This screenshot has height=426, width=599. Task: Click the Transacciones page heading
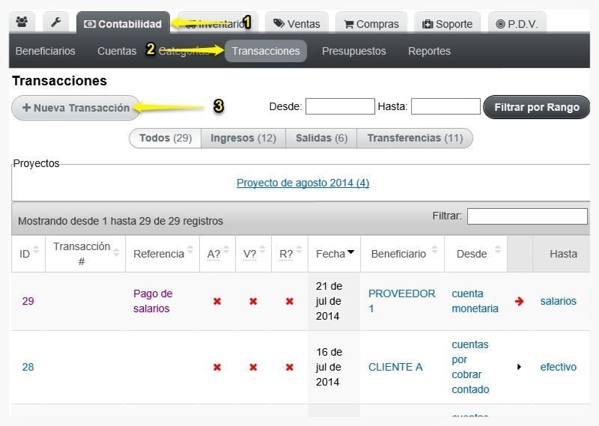tap(60, 81)
